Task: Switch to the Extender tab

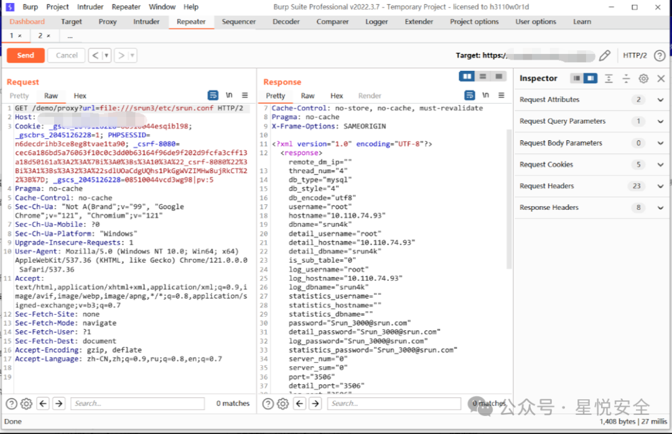Action: [x=419, y=21]
